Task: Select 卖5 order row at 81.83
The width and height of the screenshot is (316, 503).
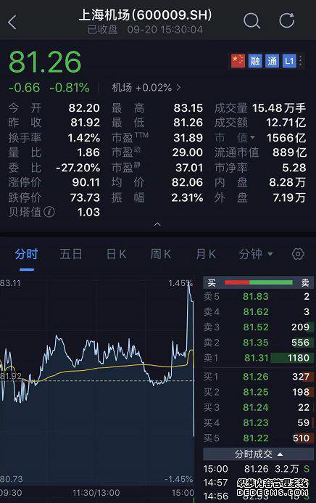Action: point(258,296)
